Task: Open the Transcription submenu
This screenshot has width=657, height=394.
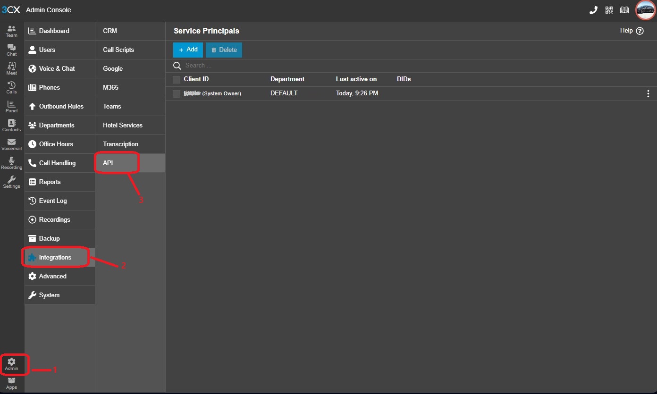Action: point(130,144)
